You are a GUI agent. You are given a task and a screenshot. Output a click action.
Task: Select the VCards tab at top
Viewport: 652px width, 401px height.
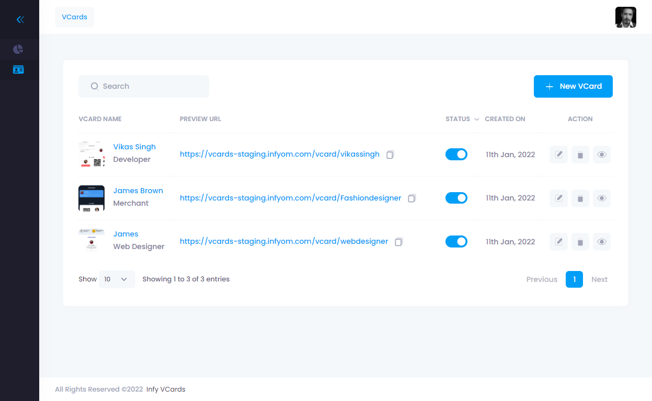pos(74,17)
